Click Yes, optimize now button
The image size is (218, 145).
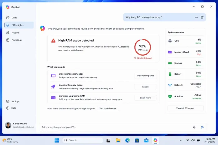[108, 109]
